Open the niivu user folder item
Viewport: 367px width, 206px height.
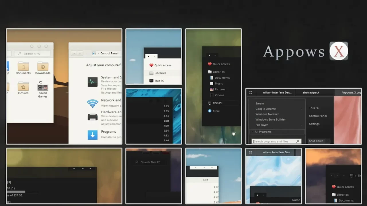point(214,111)
